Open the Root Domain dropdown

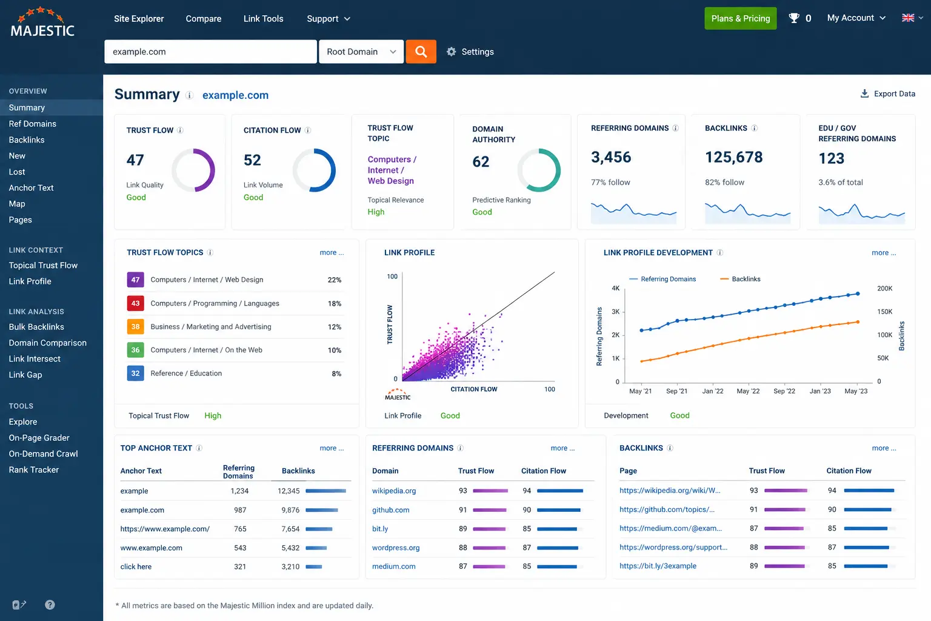[x=361, y=52]
